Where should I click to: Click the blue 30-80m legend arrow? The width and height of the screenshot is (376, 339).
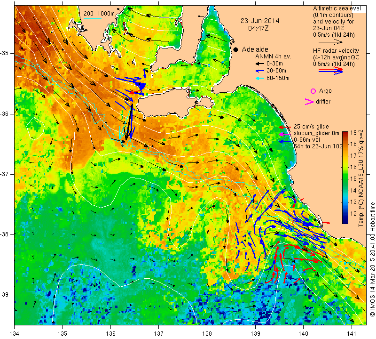pyautogui.click(x=259, y=71)
